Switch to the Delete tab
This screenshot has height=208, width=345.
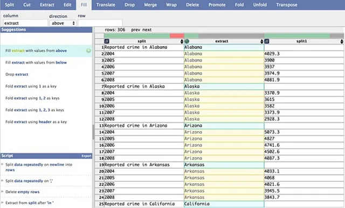coord(192,5)
